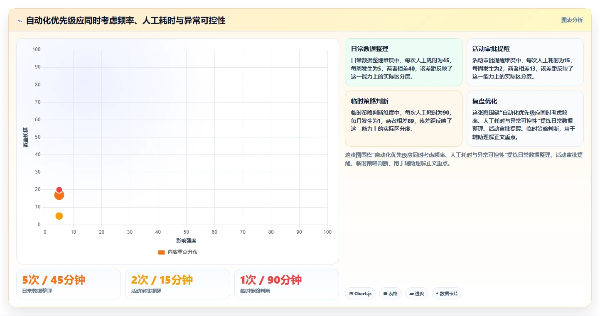Click the 覆盖规模 y-axis title
The height and width of the screenshot is (316, 600).
pos(26,137)
